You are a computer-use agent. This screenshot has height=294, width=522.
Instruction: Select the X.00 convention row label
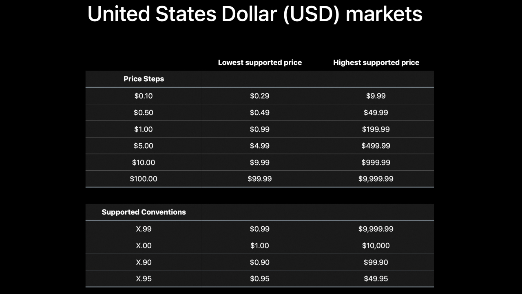pyautogui.click(x=144, y=246)
